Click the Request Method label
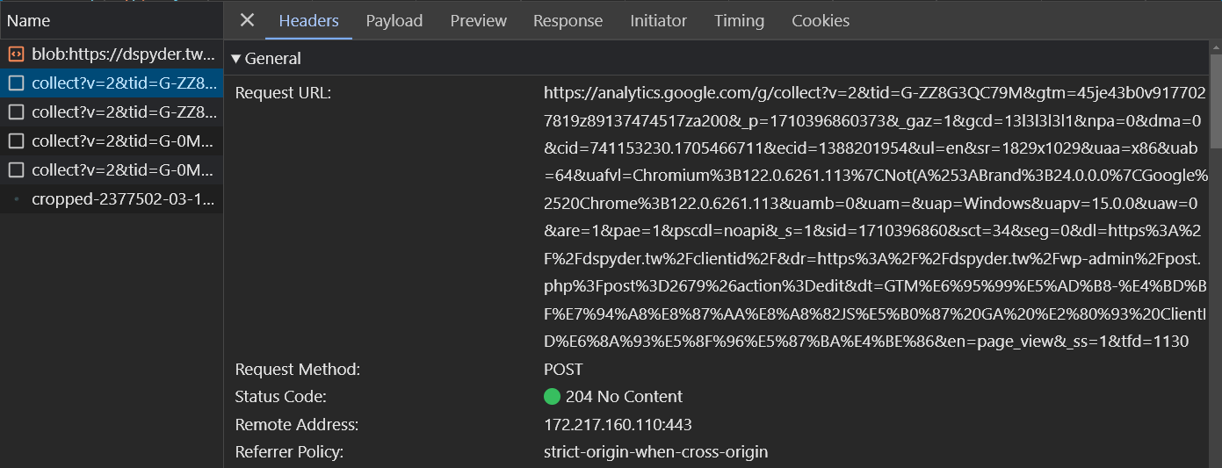Screen dimensions: 1222x468 click(x=298, y=370)
